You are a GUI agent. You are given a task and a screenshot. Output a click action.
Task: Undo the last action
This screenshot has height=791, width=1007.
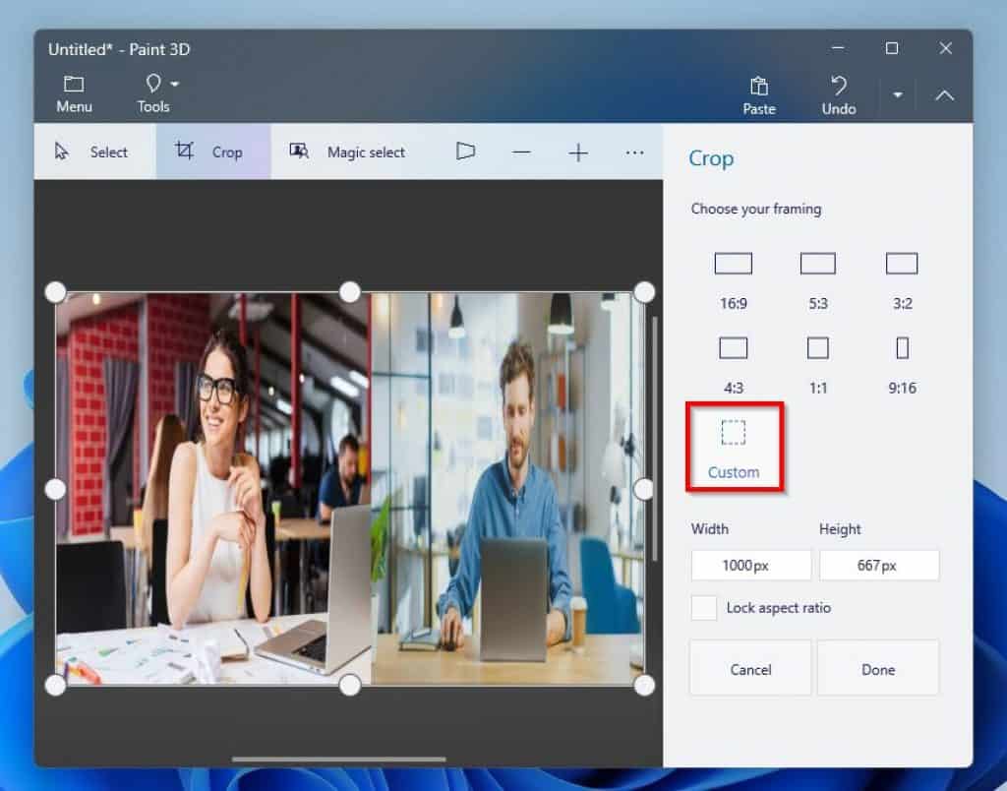pyautogui.click(x=839, y=95)
